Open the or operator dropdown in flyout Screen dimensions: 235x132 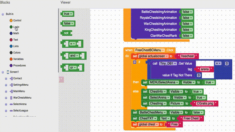click(73, 68)
